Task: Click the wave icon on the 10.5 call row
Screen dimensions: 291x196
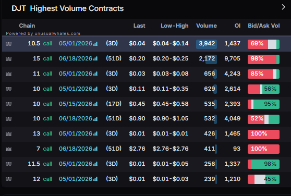Action: tap(8, 44)
